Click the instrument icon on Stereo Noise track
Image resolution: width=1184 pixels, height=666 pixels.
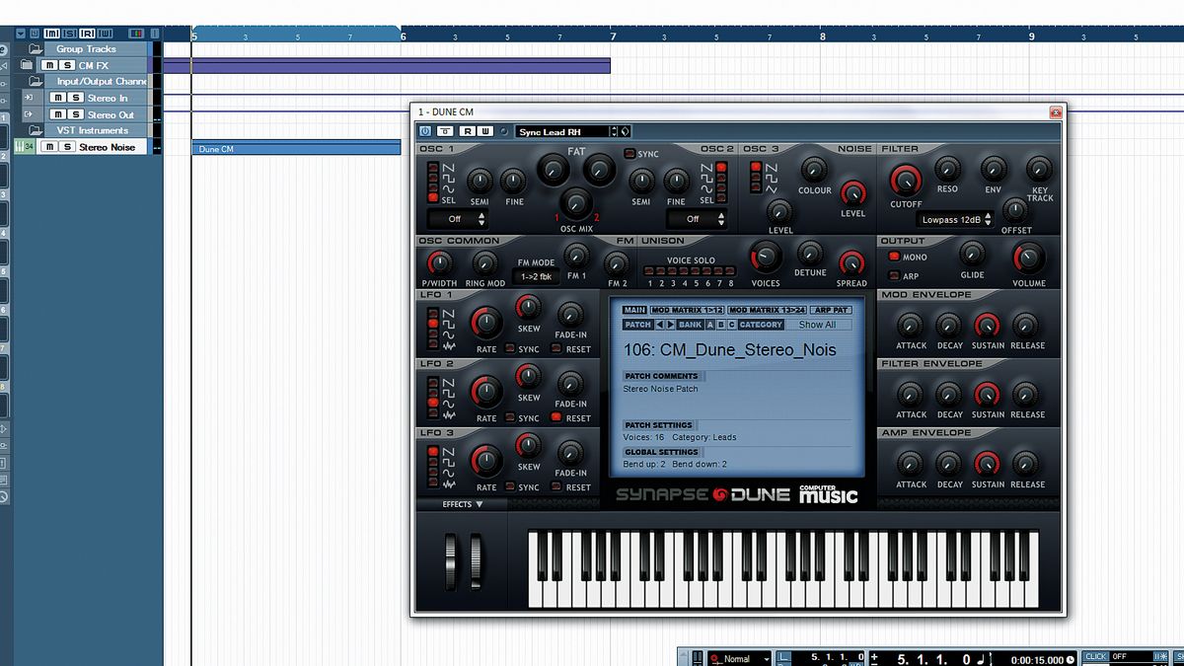(20, 146)
